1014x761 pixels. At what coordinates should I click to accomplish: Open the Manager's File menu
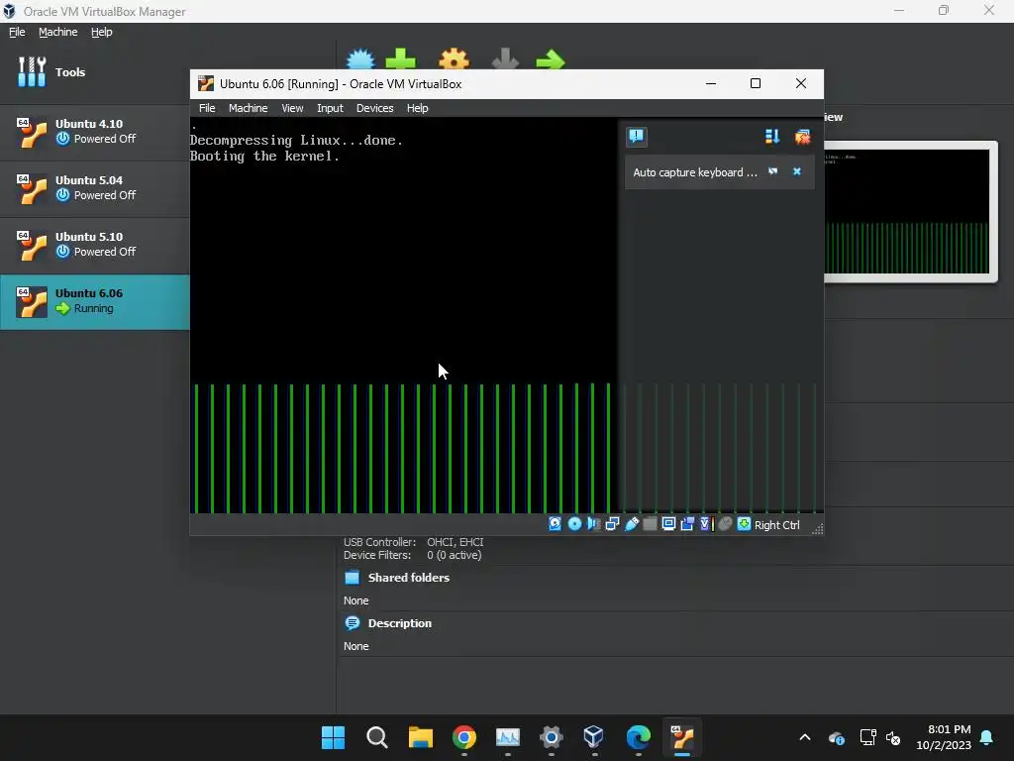click(17, 32)
